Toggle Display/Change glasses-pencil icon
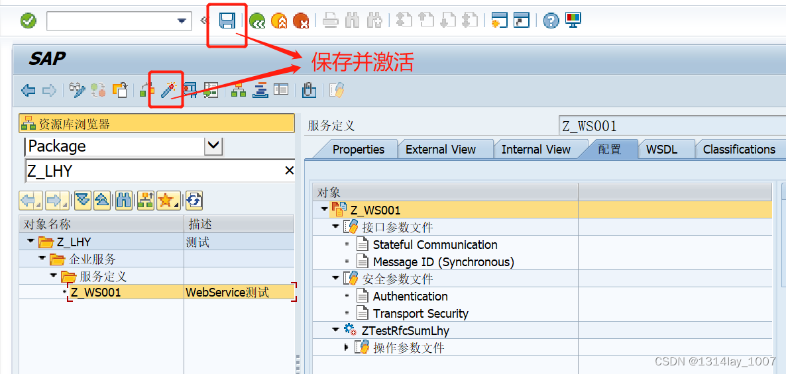The image size is (786, 374). click(x=77, y=90)
